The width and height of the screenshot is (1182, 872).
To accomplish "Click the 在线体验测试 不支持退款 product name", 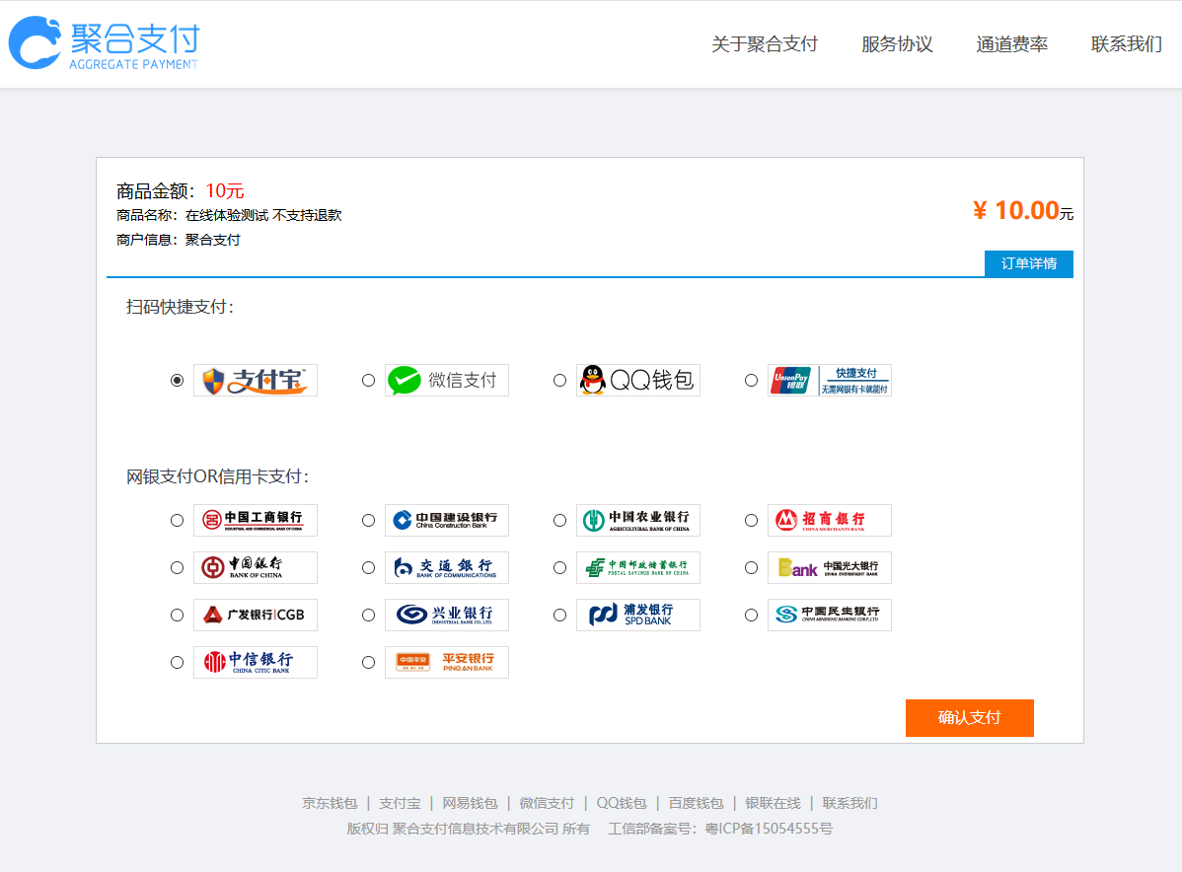I will click(263, 216).
